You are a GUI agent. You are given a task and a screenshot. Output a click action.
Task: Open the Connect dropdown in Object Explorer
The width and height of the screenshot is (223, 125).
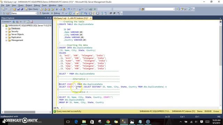(x=6, y=22)
